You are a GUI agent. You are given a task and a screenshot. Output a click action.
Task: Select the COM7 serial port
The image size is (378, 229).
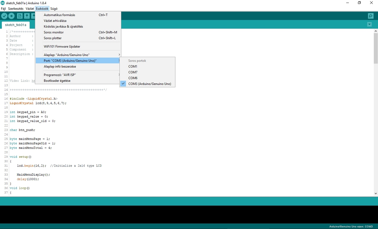[x=147, y=72]
